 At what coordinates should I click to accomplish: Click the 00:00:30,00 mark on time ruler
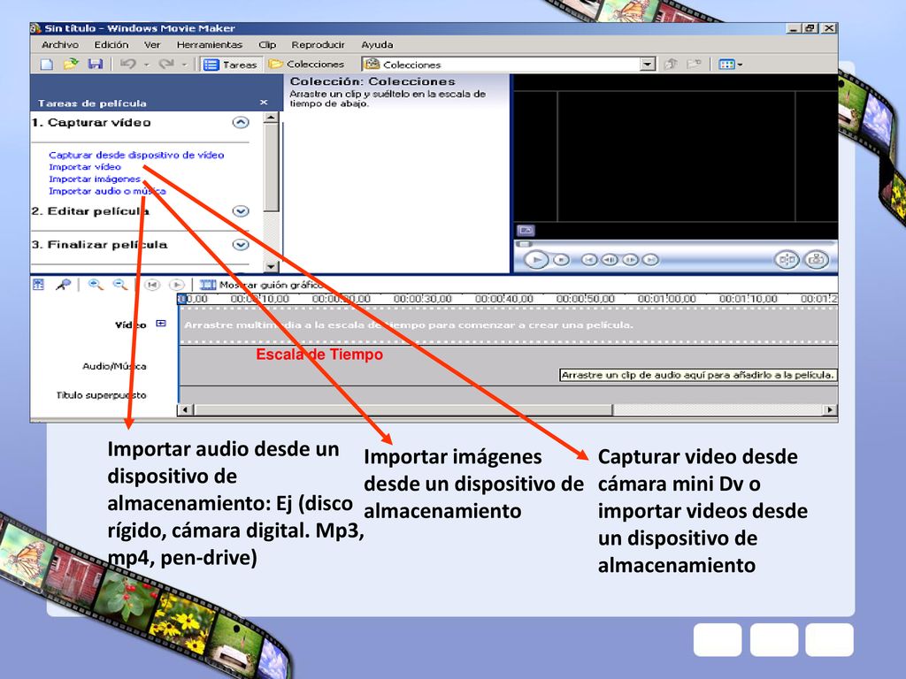click(x=422, y=299)
